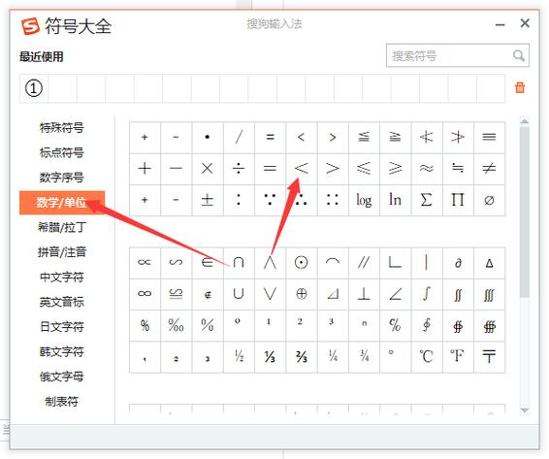Open the 数字序号 category
This screenshot has height=459, width=549.
tap(62, 178)
